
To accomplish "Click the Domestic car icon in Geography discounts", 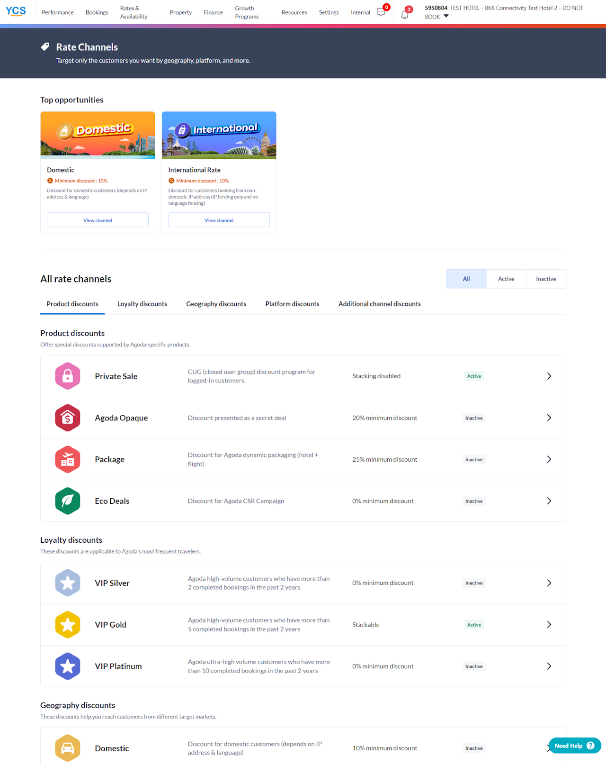I will tap(68, 748).
